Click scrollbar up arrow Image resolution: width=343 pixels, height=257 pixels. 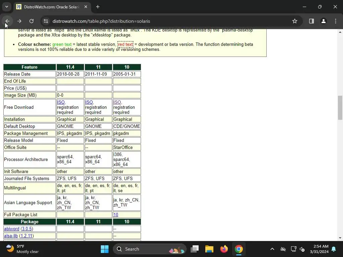[x=340, y=32]
